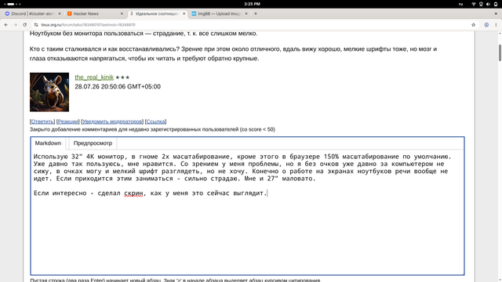Viewport: 502px width, 282px height.
Task: Click the Ссылка link
Action: (155, 121)
